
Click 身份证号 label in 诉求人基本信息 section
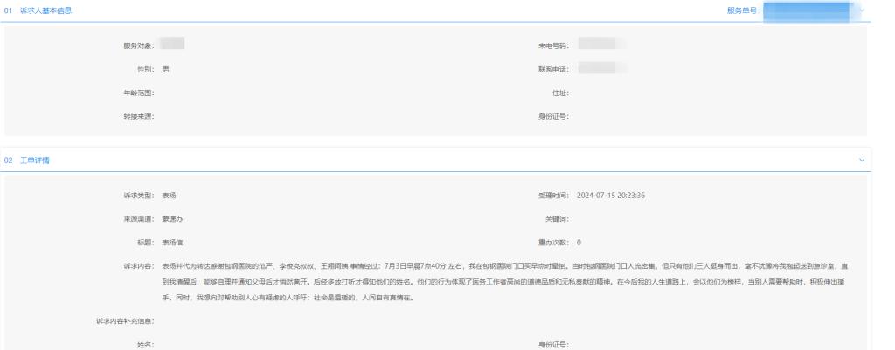click(x=553, y=117)
